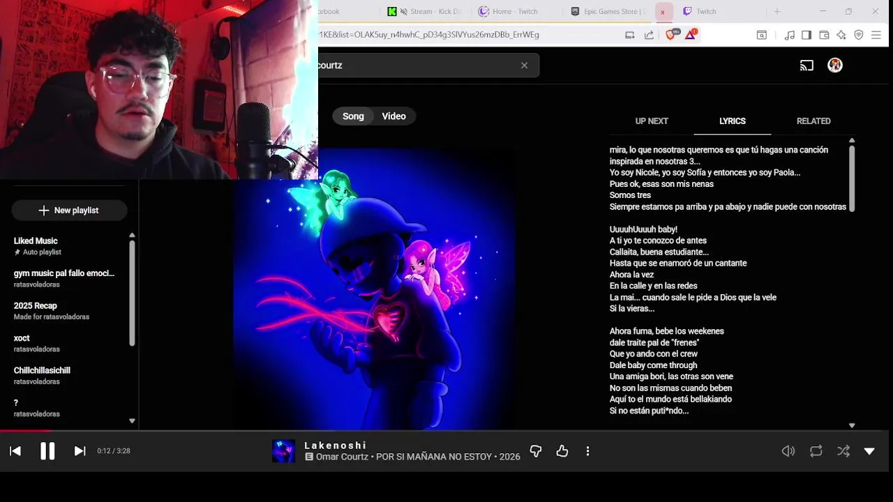Click the song title Lakenoshi text
This screenshot has height=502, width=893.
pos(336,446)
